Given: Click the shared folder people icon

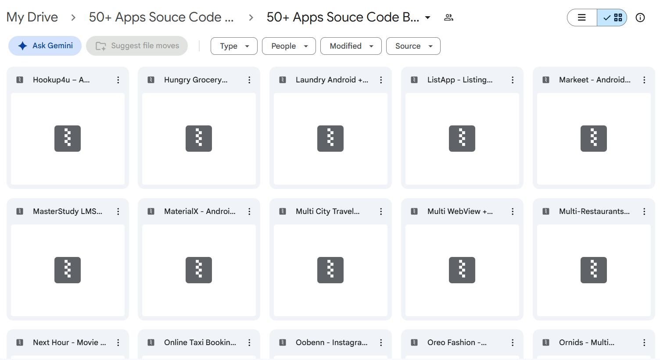Looking at the screenshot, I should click(448, 18).
